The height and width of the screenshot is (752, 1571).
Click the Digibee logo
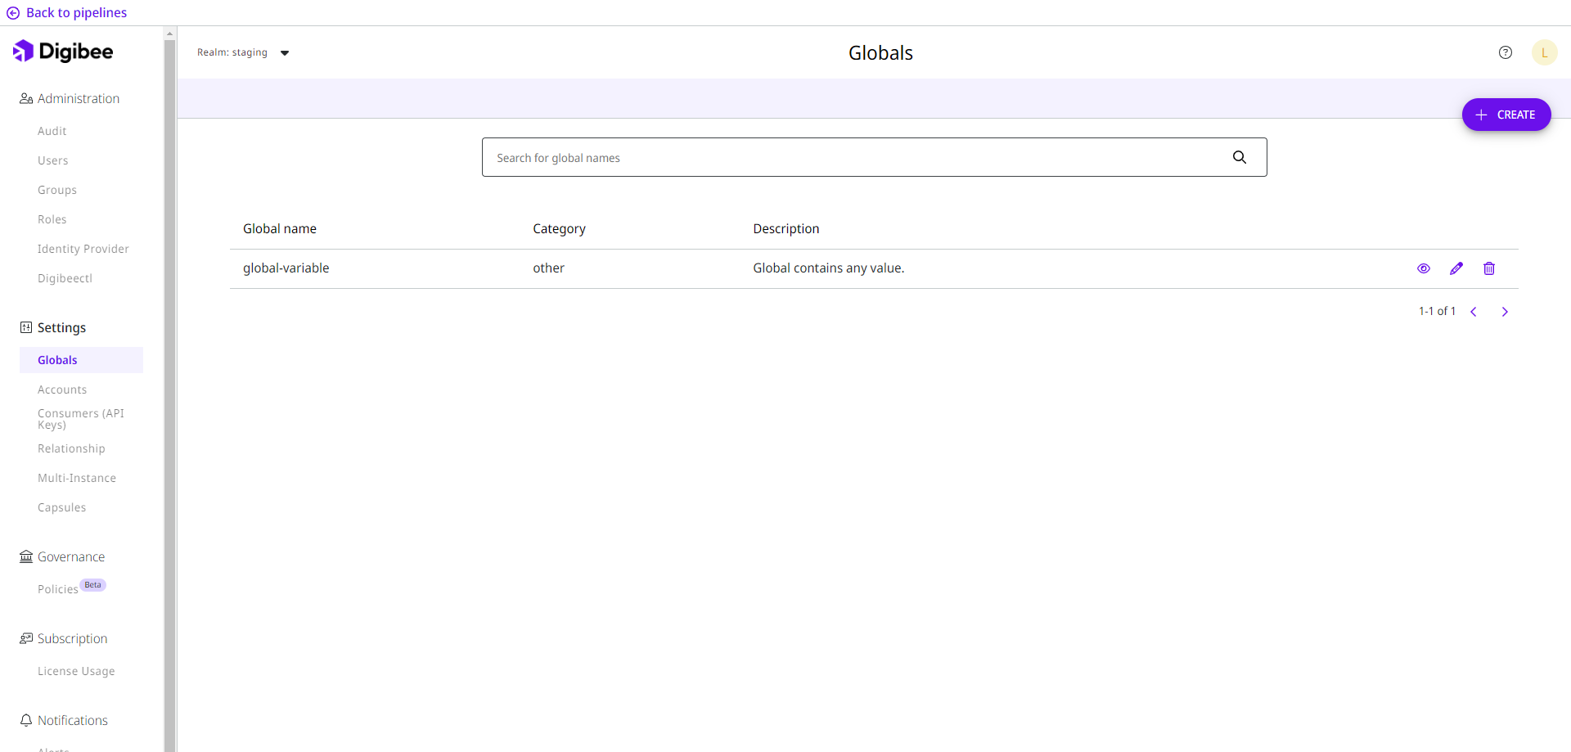click(63, 51)
